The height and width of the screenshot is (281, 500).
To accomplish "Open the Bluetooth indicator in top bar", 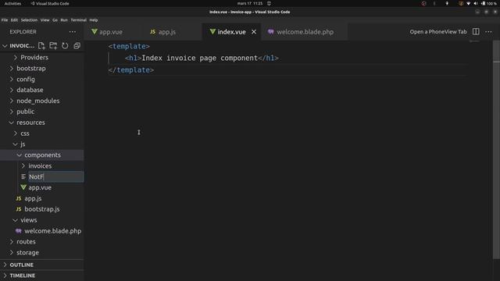I will tap(447, 3).
